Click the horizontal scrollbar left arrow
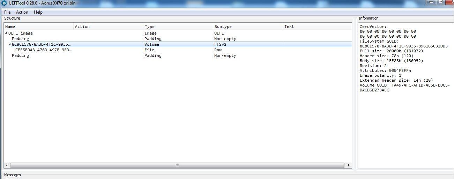Viewport: 454px width, 179px height. tap(7, 165)
